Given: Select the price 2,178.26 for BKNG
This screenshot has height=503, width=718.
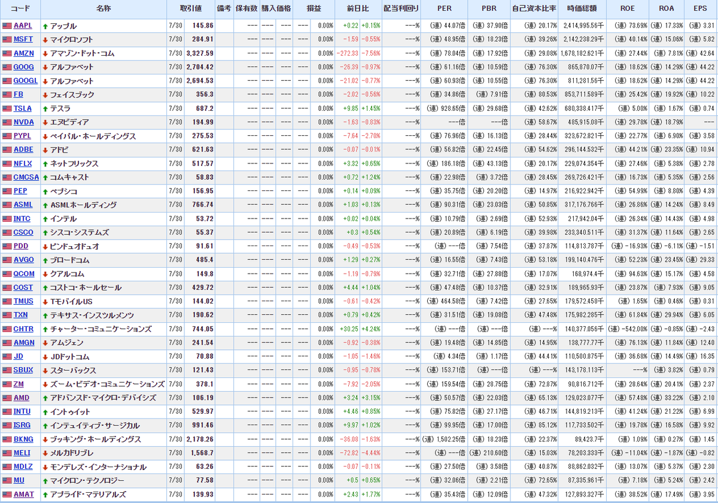Looking at the screenshot, I should tap(199, 439).
